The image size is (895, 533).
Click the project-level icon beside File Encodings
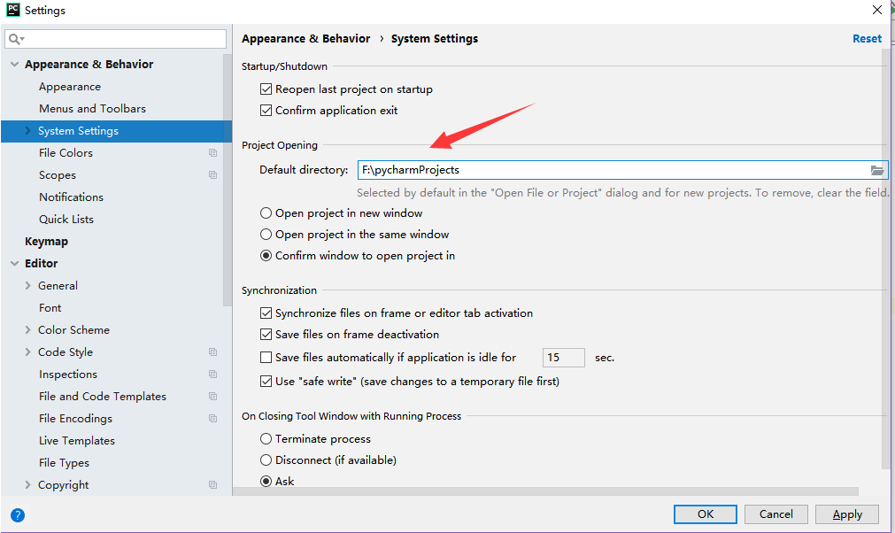pos(212,419)
